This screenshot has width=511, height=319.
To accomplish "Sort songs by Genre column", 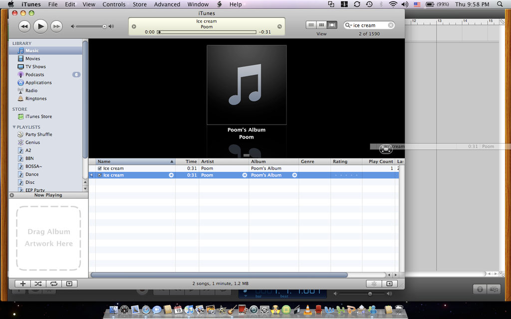I will click(x=315, y=161).
